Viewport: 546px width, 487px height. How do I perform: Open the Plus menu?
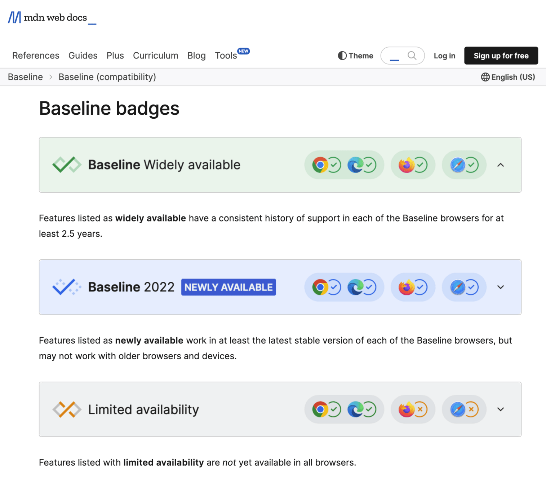coord(115,56)
